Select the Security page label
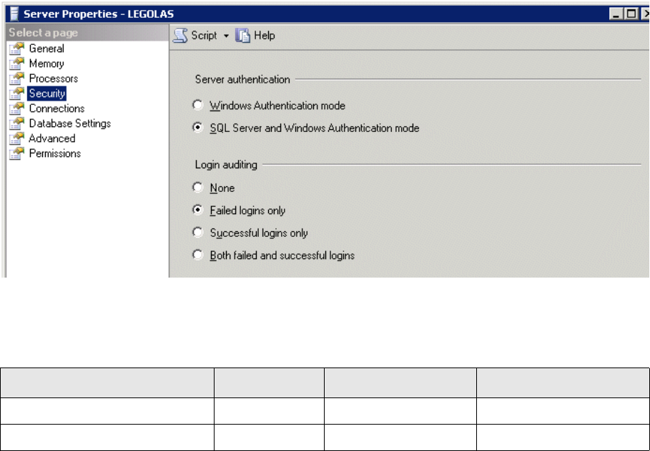The width and height of the screenshot is (650, 451). click(47, 93)
